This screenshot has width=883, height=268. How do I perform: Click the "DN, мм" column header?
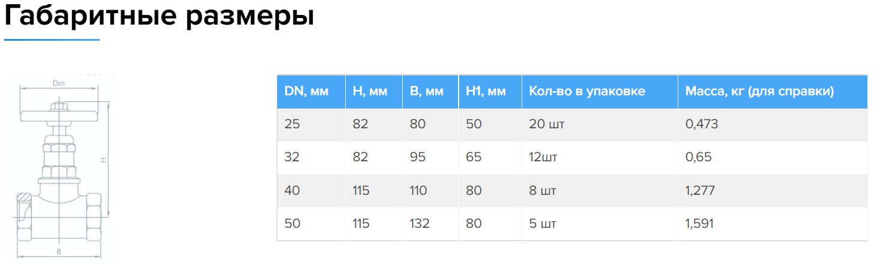pos(306,92)
